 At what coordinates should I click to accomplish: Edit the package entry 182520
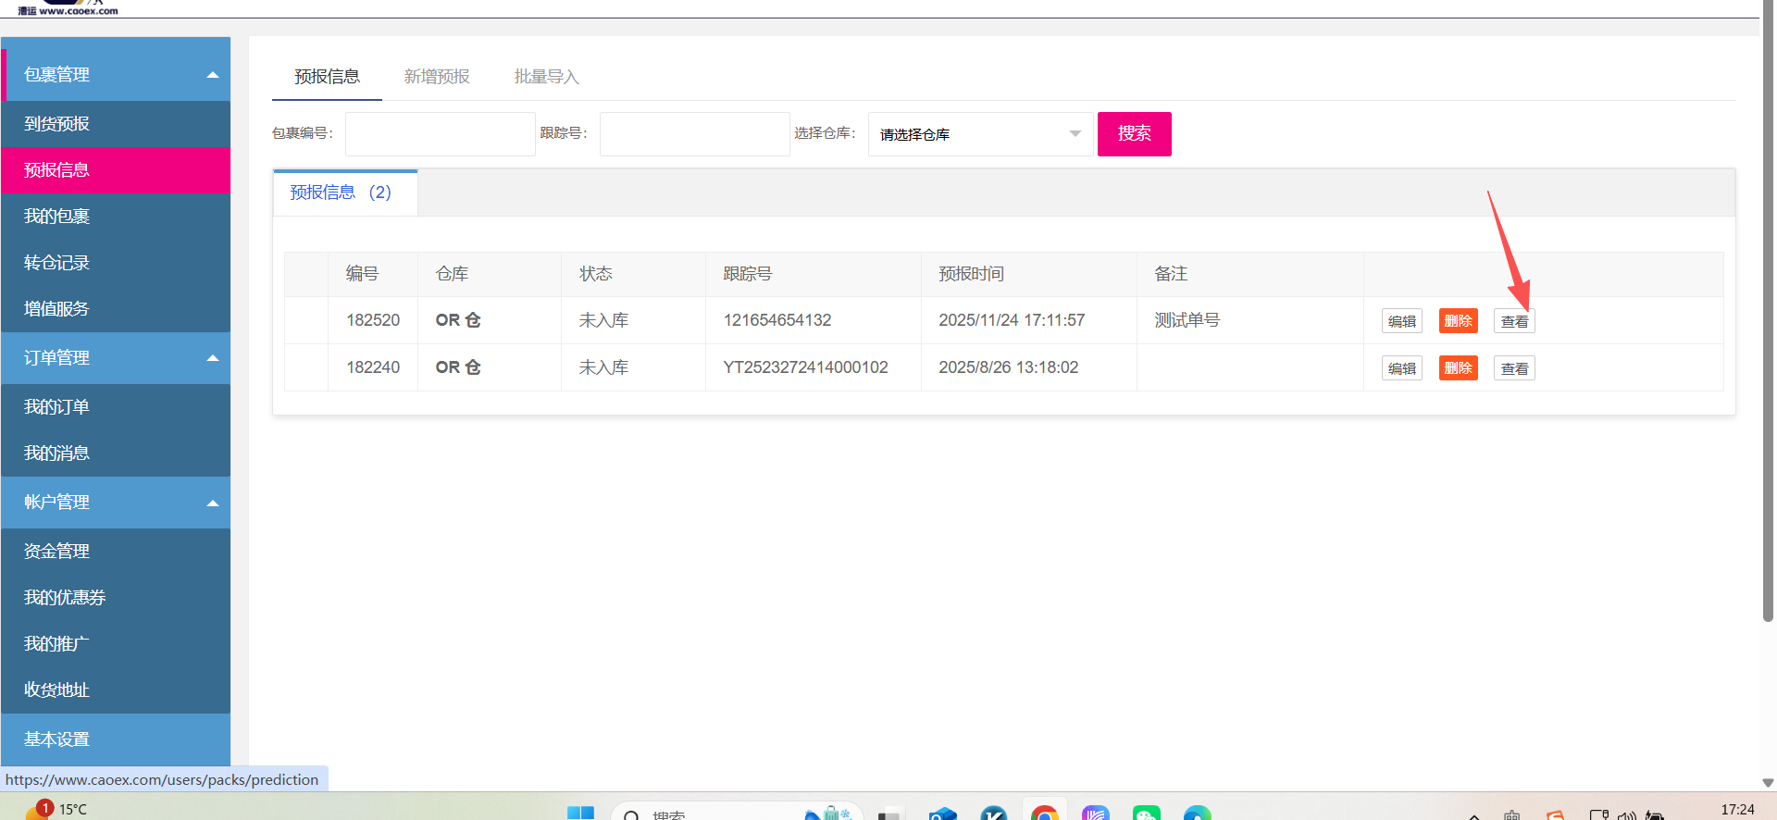point(1401,321)
